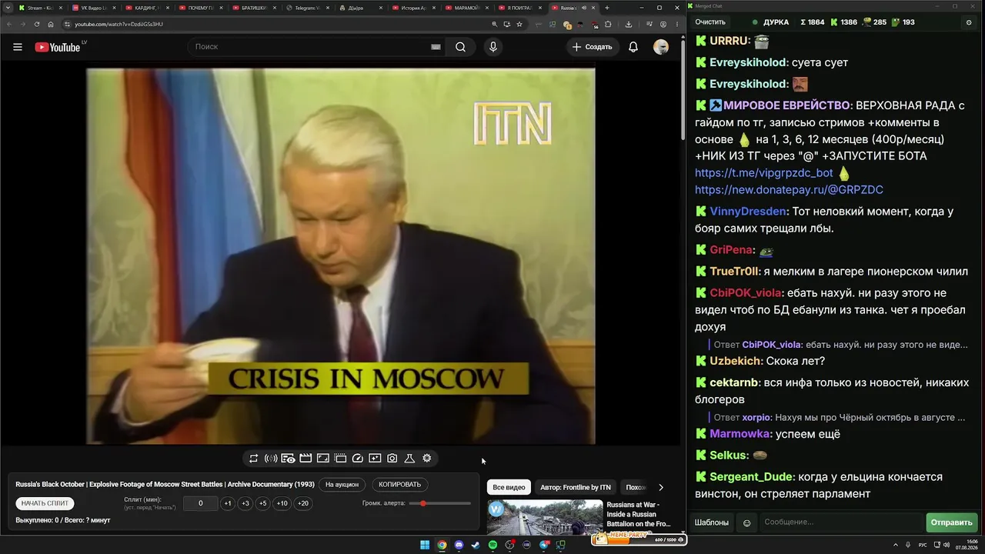
Task: Click the frame rectangle icon in the player toolbar
Action: click(x=323, y=459)
